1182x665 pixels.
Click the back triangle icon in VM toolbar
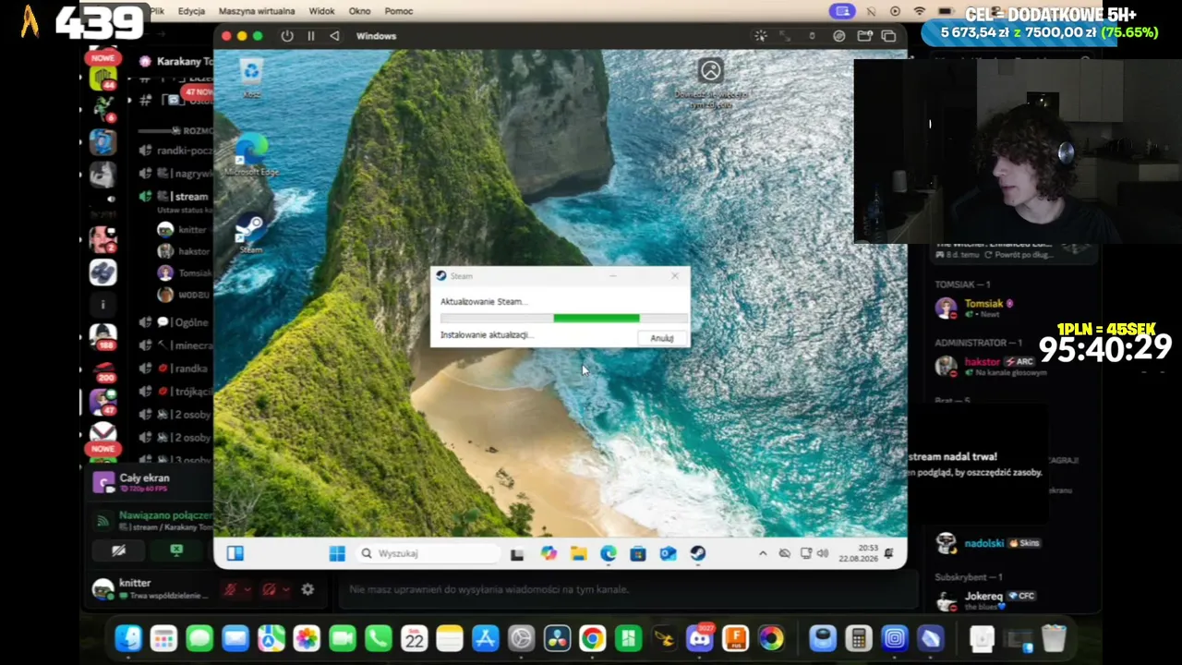pos(334,36)
